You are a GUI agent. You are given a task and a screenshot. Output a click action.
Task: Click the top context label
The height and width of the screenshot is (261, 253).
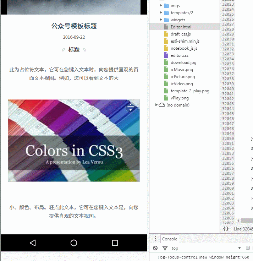[x=175, y=248]
